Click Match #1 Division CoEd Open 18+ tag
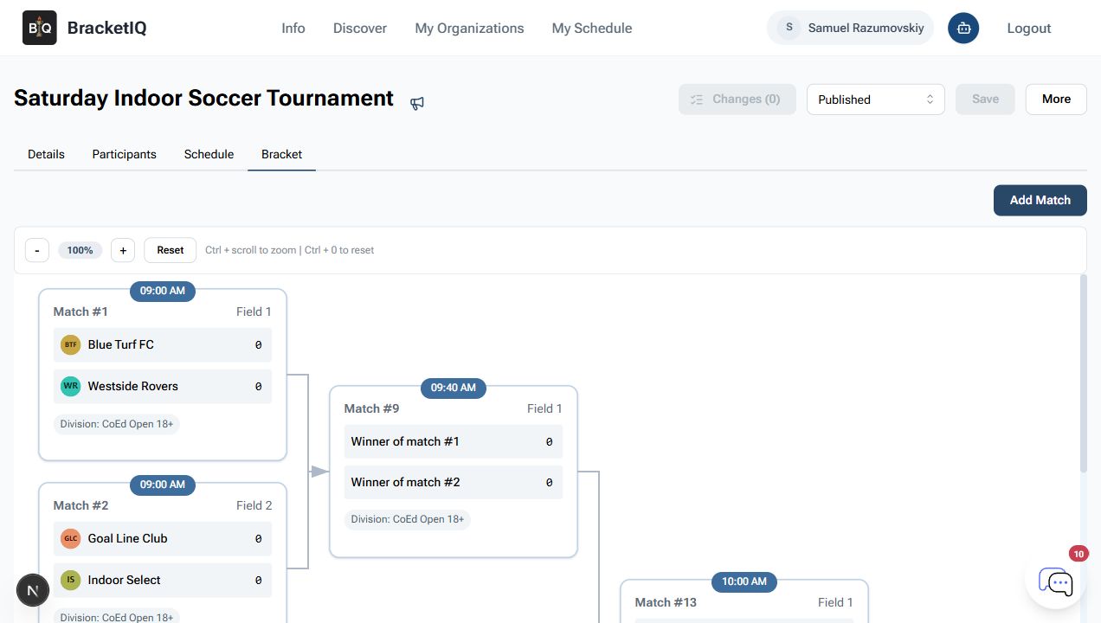The width and height of the screenshot is (1101, 623). point(117,424)
